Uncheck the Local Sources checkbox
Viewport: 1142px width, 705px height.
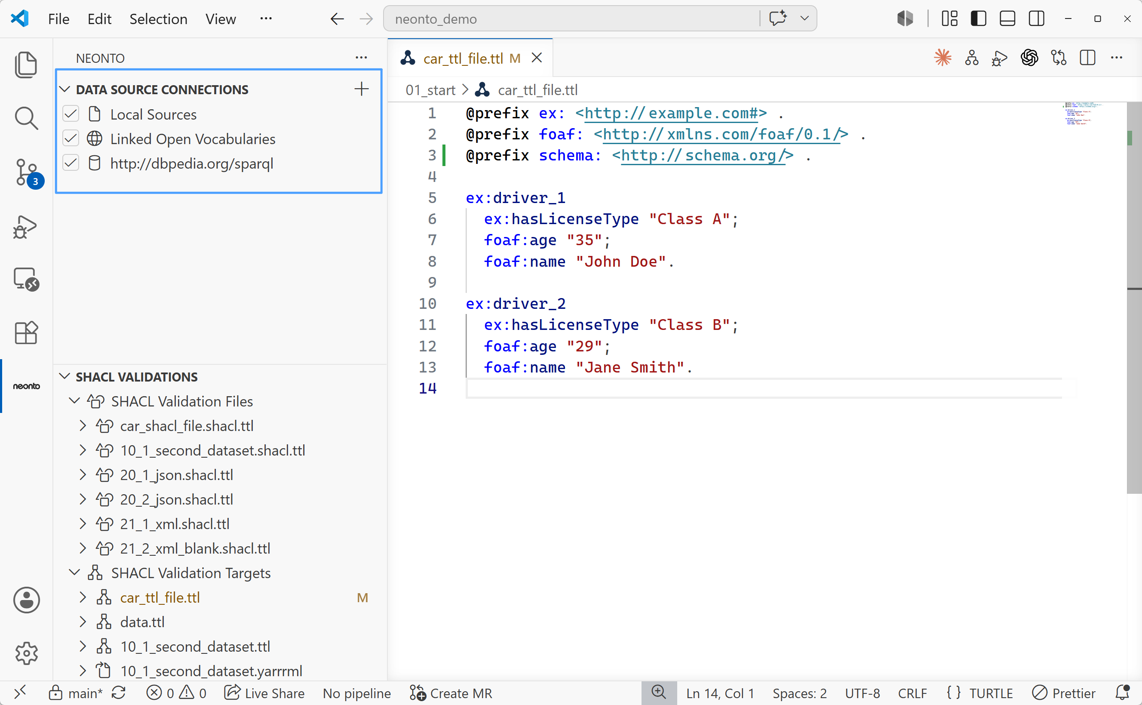coord(71,114)
